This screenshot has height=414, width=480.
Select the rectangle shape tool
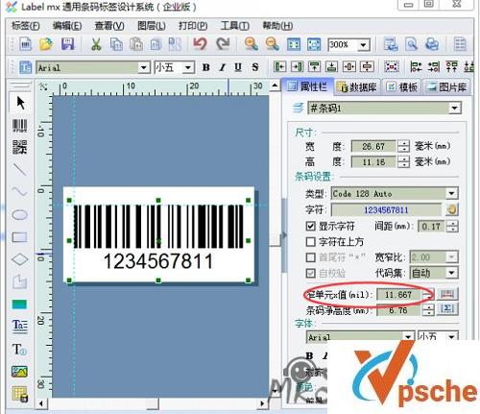[x=19, y=237]
